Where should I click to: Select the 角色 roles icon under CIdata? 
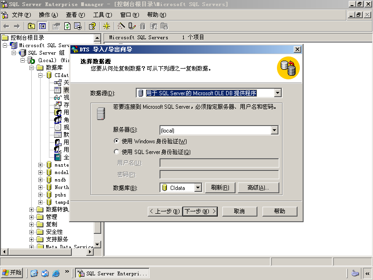coord(57,120)
